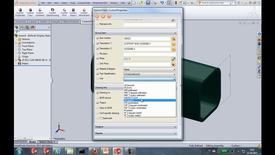Switch to the Evaluate tab
The height and width of the screenshot is (155, 275).
pos(55,22)
